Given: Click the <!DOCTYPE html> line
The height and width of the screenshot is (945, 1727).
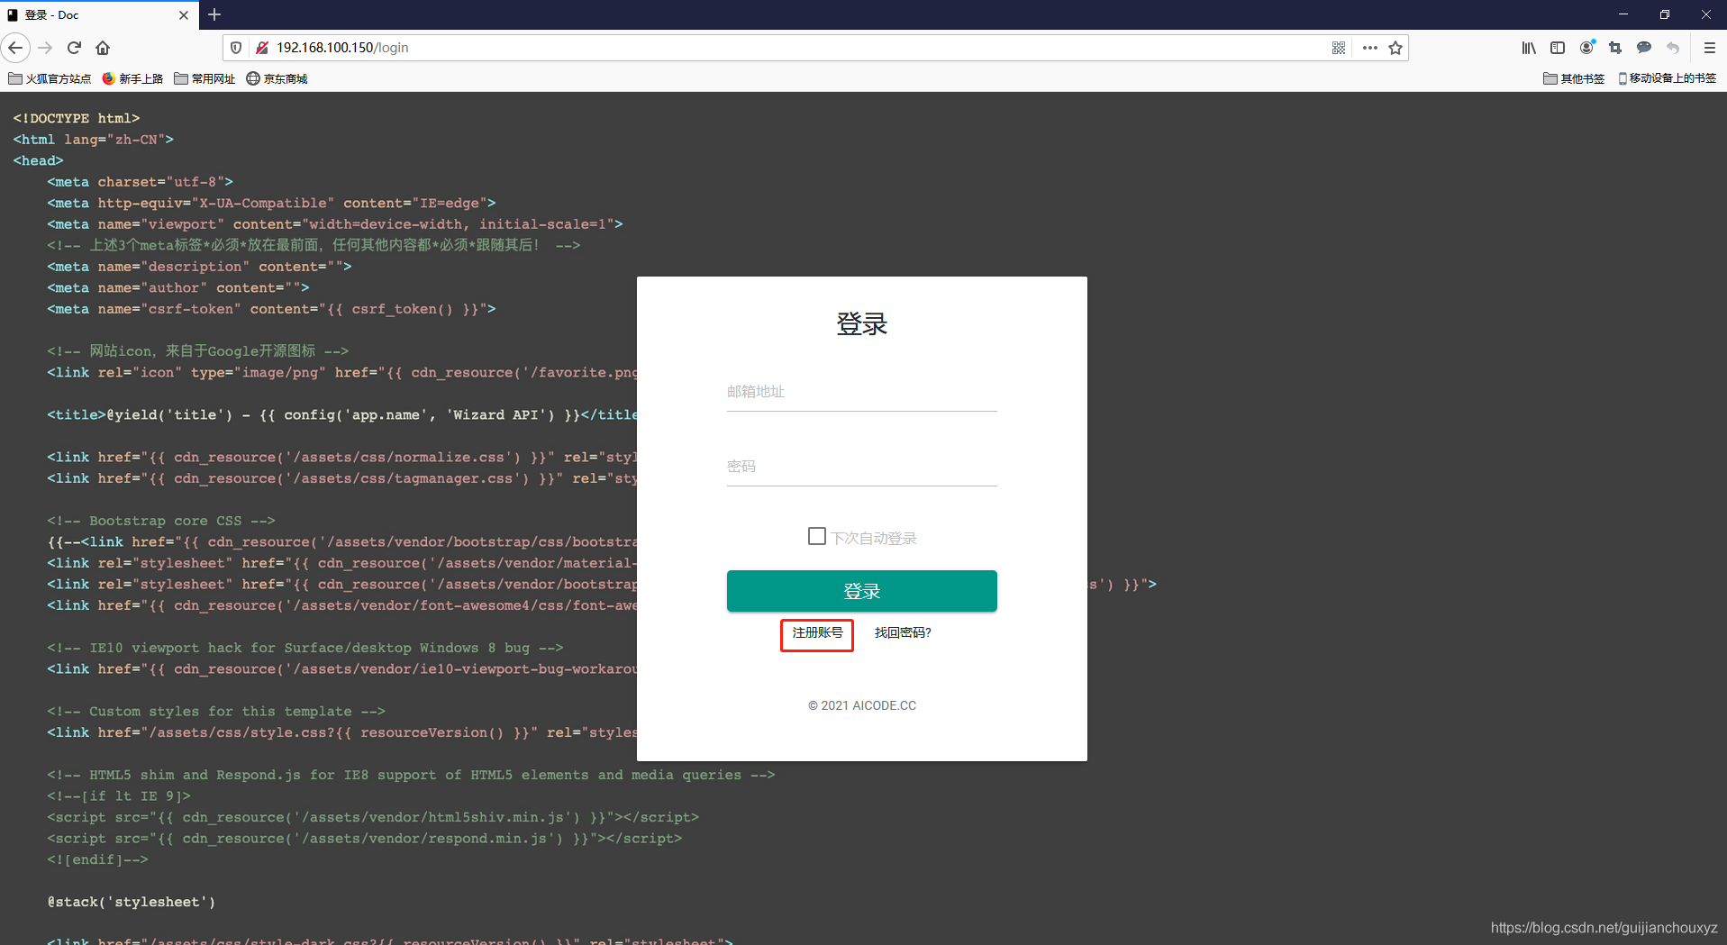Looking at the screenshot, I should coord(77,118).
